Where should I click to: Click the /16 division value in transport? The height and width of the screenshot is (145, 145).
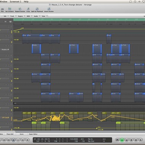(x=83, y=141)
